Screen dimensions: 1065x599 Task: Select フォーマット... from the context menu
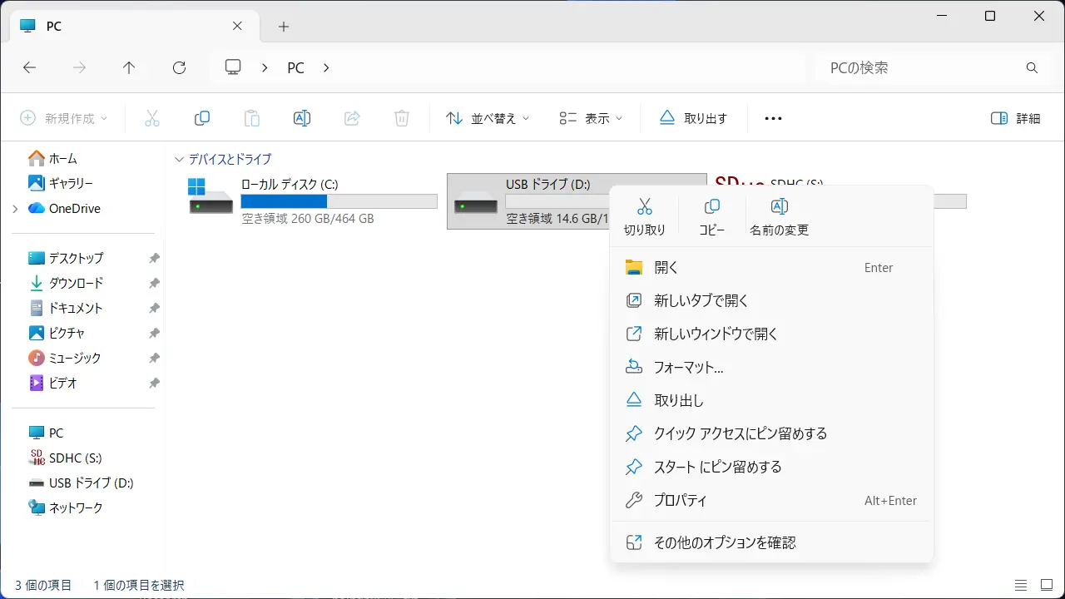point(688,367)
